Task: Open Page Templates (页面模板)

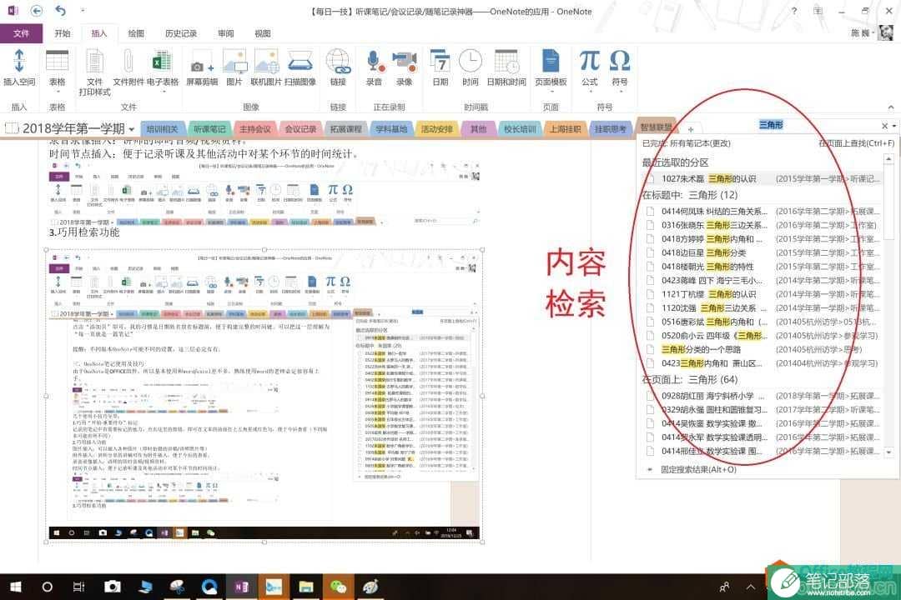Action: tap(551, 62)
